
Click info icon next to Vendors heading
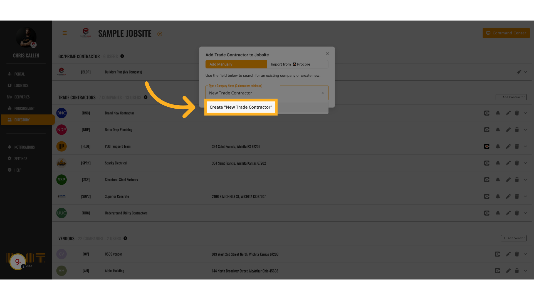pos(125,238)
